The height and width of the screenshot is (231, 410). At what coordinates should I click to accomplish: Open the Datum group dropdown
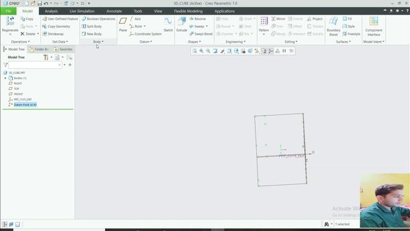[145, 42]
